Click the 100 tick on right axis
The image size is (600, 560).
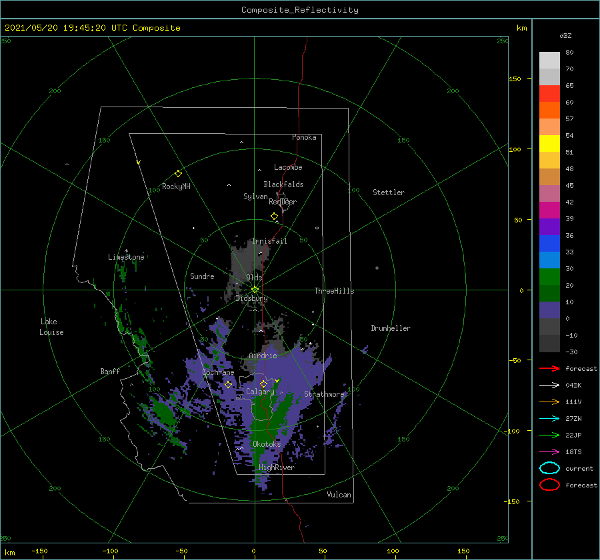coord(515,149)
